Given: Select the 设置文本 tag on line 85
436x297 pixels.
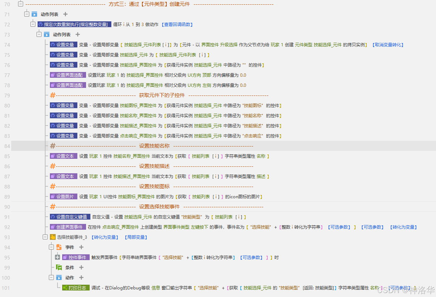Looking at the screenshot, I should (64, 156).
